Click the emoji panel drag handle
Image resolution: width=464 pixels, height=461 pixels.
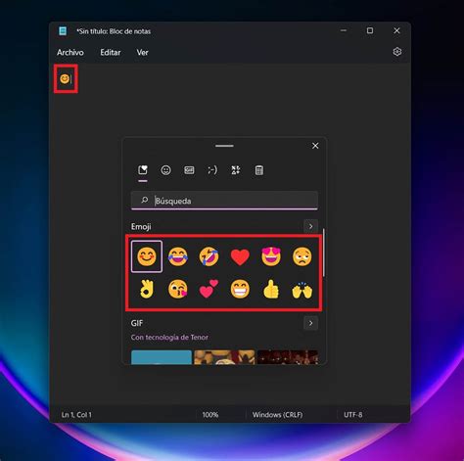(x=224, y=146)
